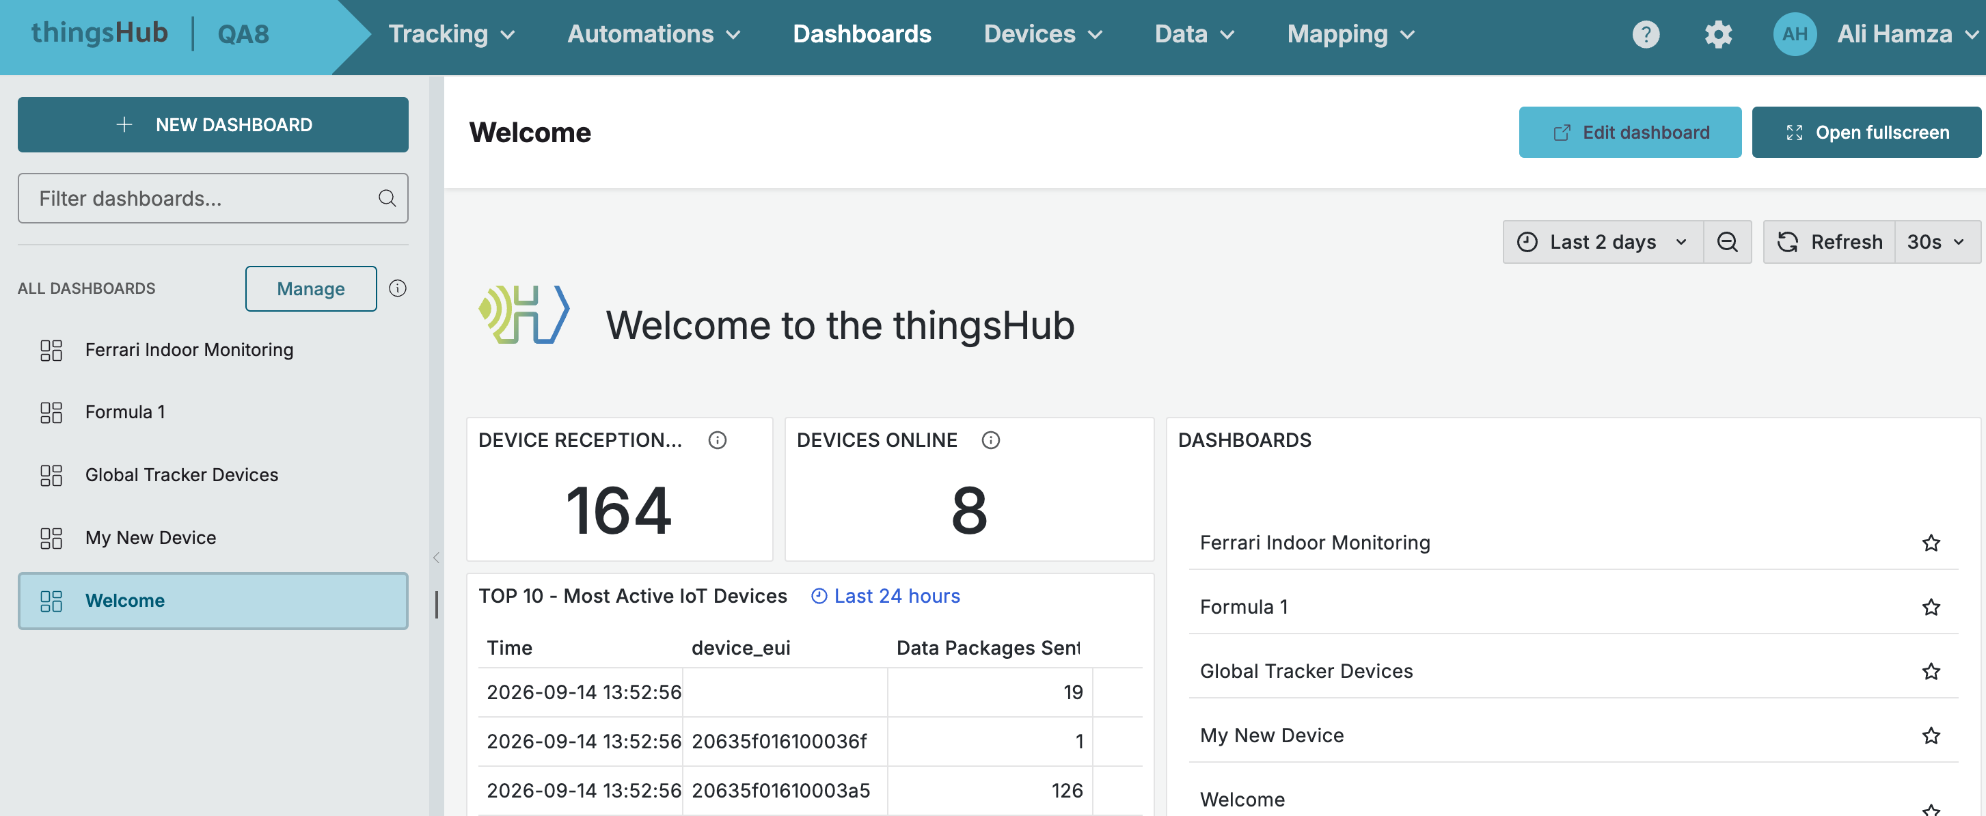
Task: Click the TOP 10 Most Active IoT Devices title
Action: pyautogui.click(x=632, y=596)
